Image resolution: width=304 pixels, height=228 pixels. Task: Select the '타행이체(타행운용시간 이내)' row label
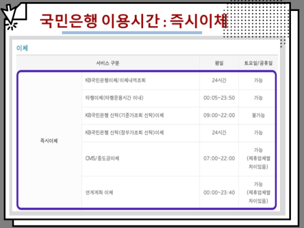pos(114,97)
